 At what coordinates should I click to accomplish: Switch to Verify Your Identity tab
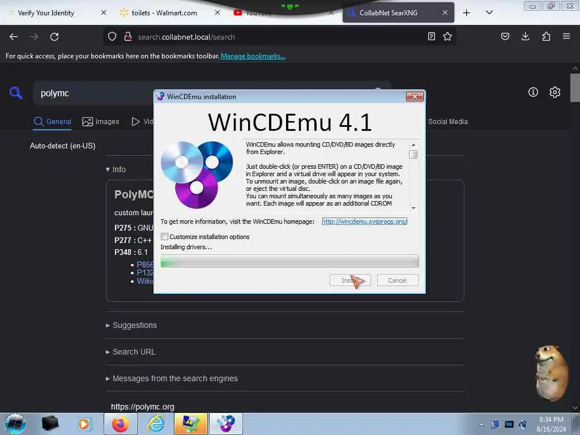point(46,13)
